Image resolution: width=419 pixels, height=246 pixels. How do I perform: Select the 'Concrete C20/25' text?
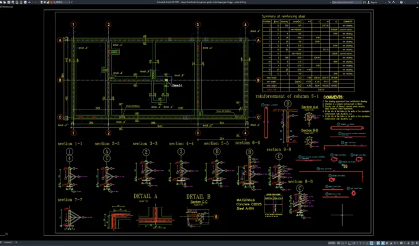pyautogui.click(x=249, y=204)
